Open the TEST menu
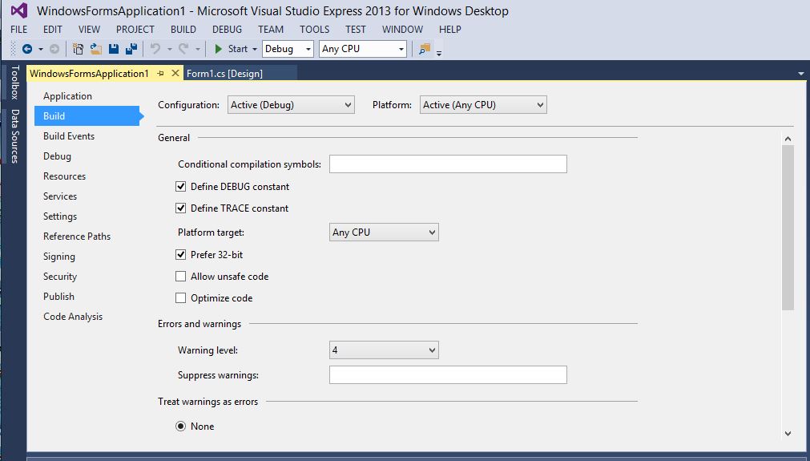The width and height of the screenshot is (810, 461). [356, 30]
